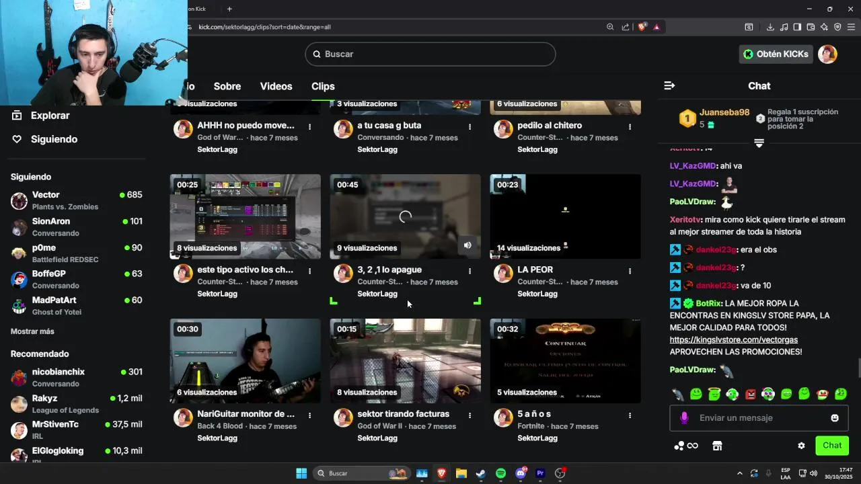Open Spotify from the Windows taskbar

tap(500, 473)
